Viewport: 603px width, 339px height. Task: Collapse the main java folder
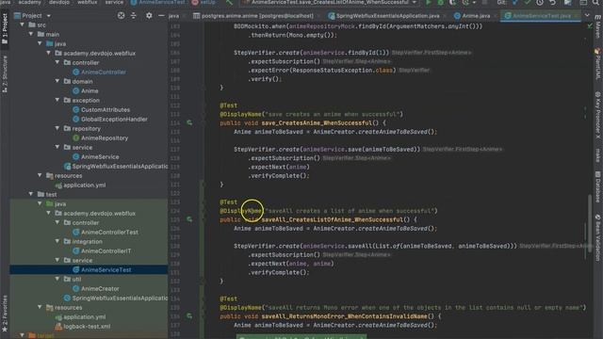[40, 44]
